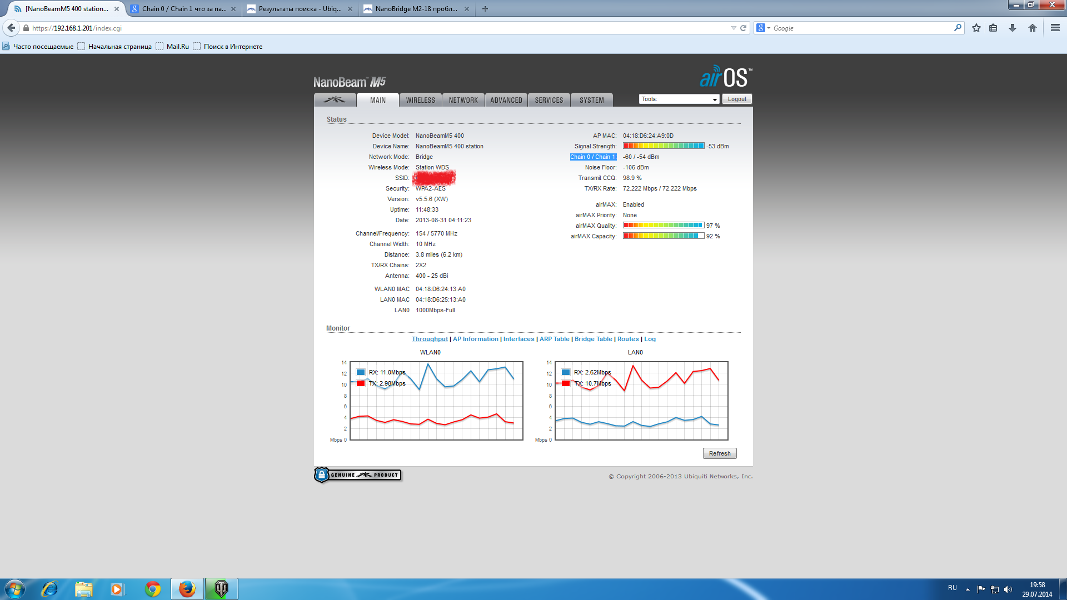Close the NanoBridge M2-18 tab
This screenshot has height=600, width=1067.
(467, 9)
